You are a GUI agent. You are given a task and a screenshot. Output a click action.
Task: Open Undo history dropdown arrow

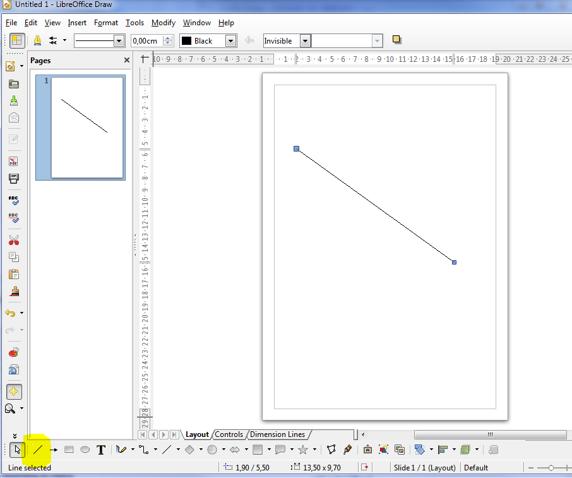(21, 313)
